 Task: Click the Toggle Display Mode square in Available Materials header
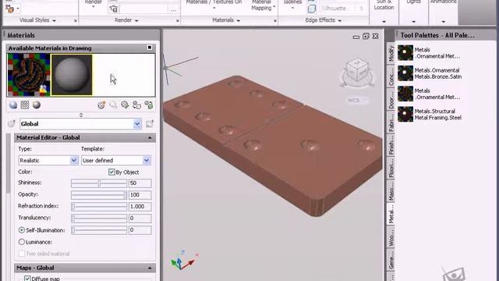(x=150, y=48)
